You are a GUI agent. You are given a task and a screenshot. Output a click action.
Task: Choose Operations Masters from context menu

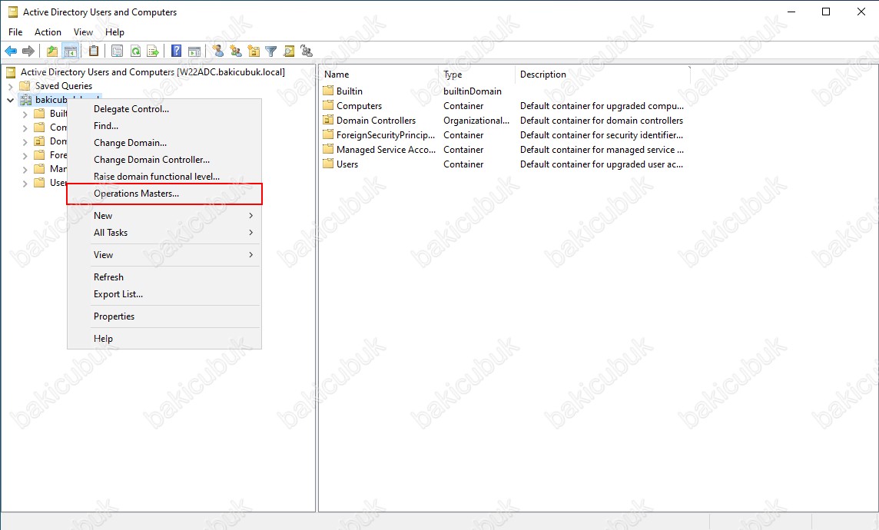pyautogui.click(x=164, y=194)
